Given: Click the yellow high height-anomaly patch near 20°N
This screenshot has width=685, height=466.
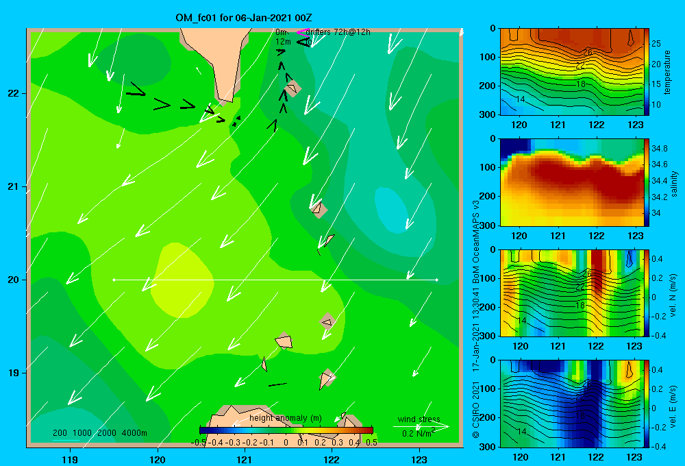Looking at the screenshot, I should (182, 280).
